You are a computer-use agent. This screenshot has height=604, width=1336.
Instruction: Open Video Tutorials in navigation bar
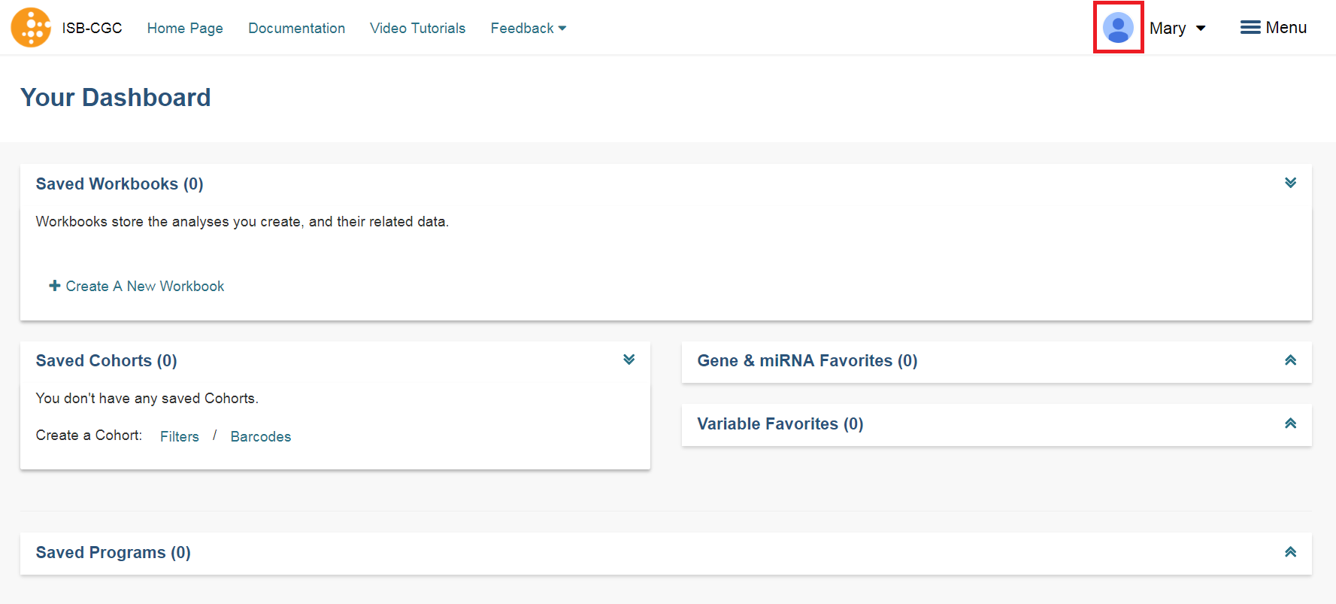click(x=417, y=28)
